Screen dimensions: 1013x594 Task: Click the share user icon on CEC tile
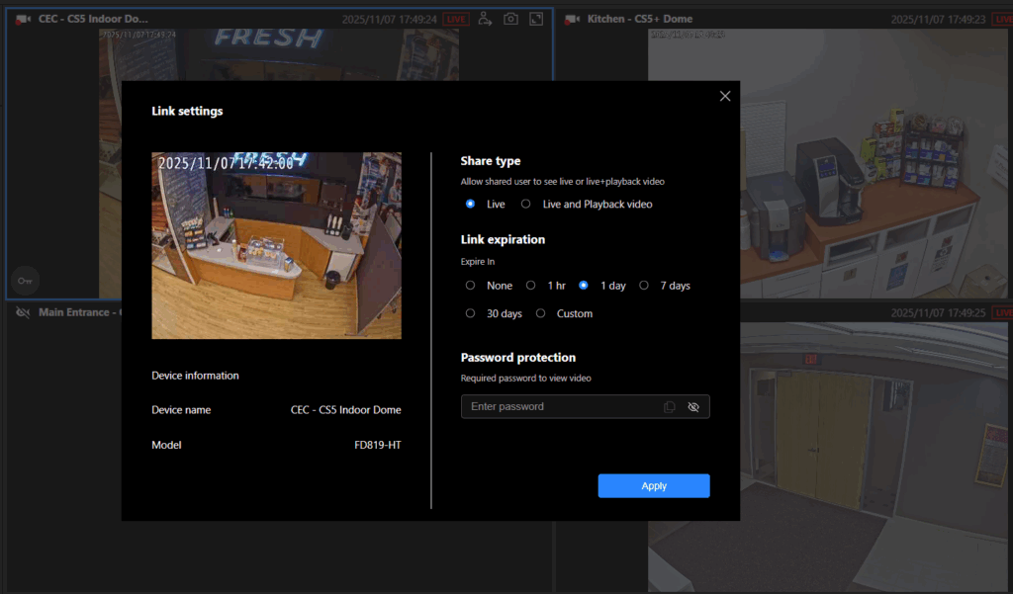[484, 18]
